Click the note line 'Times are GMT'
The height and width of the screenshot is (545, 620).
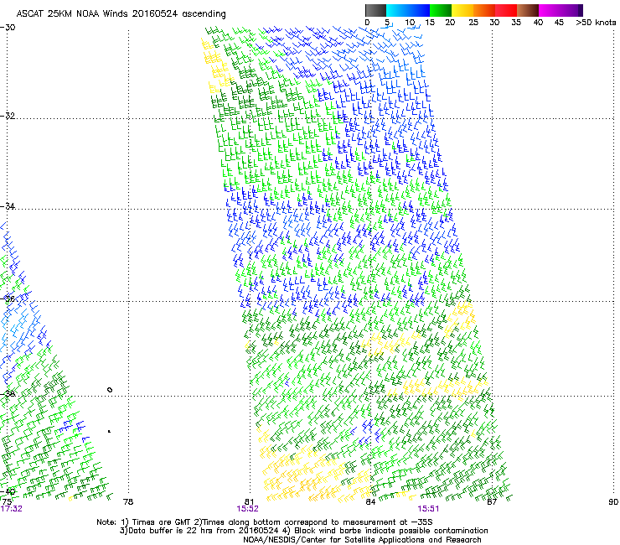point(162,522)
